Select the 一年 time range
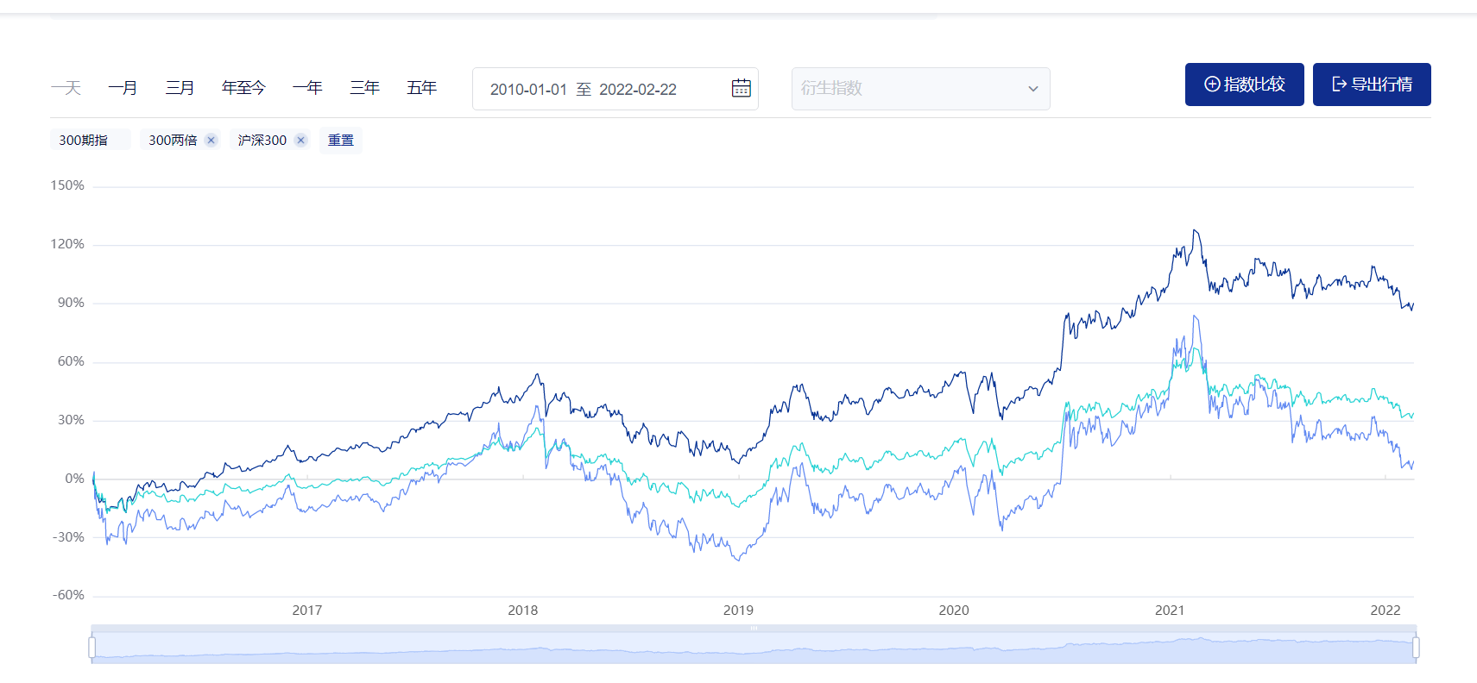 click(307, 88)
